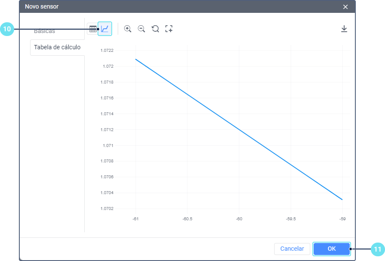385x261 pixels.
Task: Click the blue line's lower-right endpoint
Action: coord(342,200)
